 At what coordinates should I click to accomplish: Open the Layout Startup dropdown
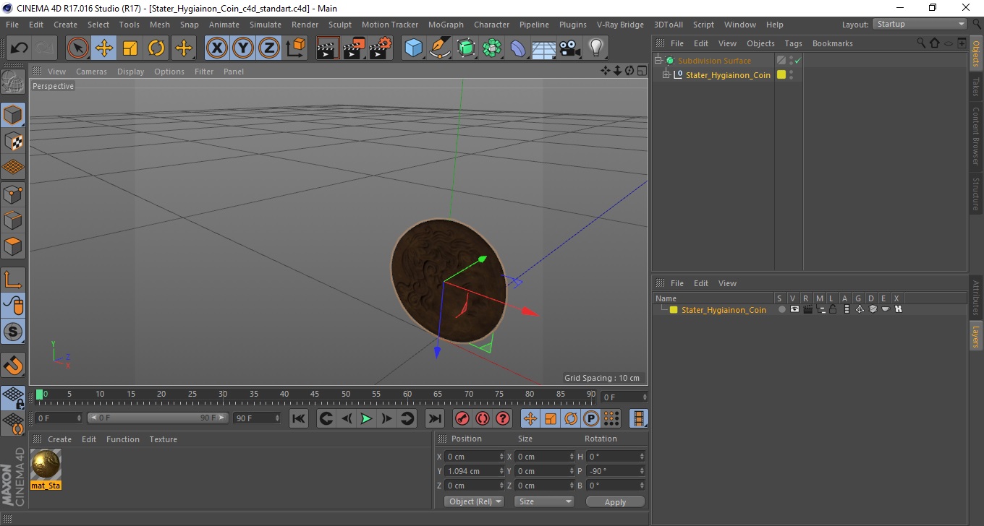coord(920,24)
